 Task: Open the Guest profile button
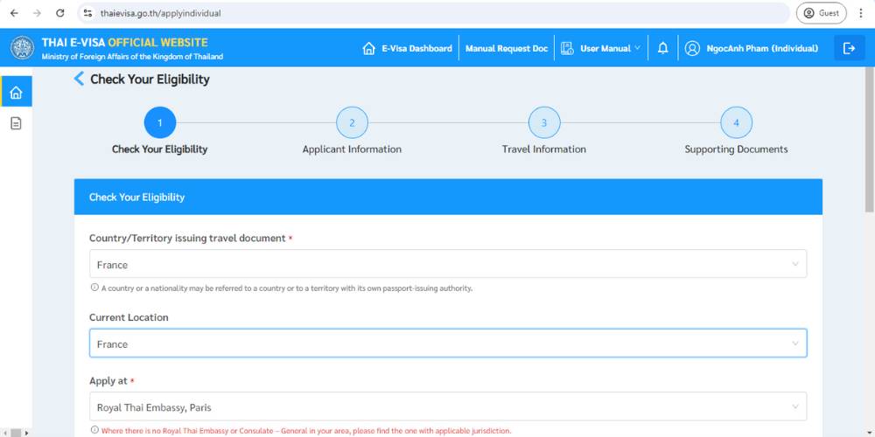click(821, 13)
